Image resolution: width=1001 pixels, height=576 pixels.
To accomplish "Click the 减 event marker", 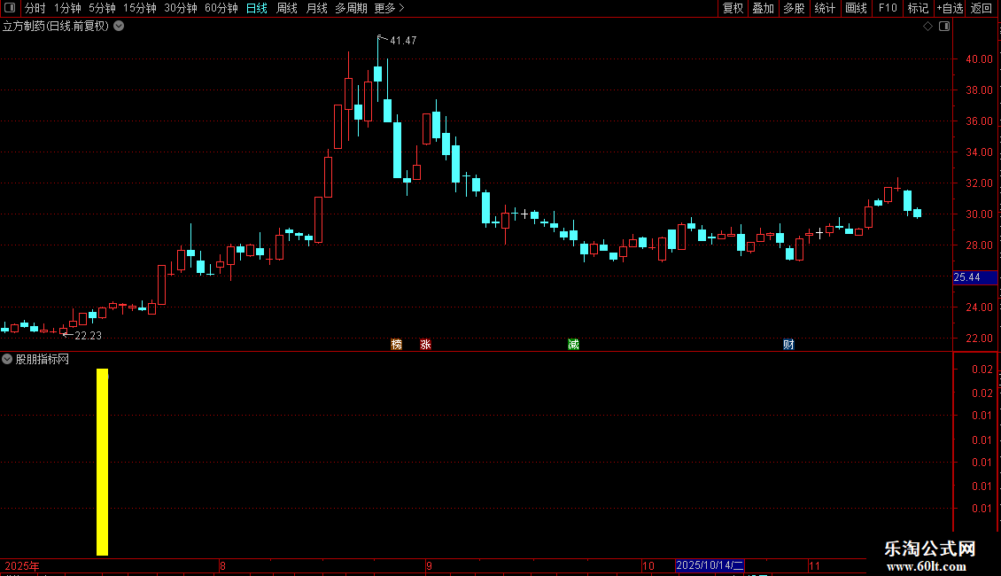I will click(x=573, y=344).
